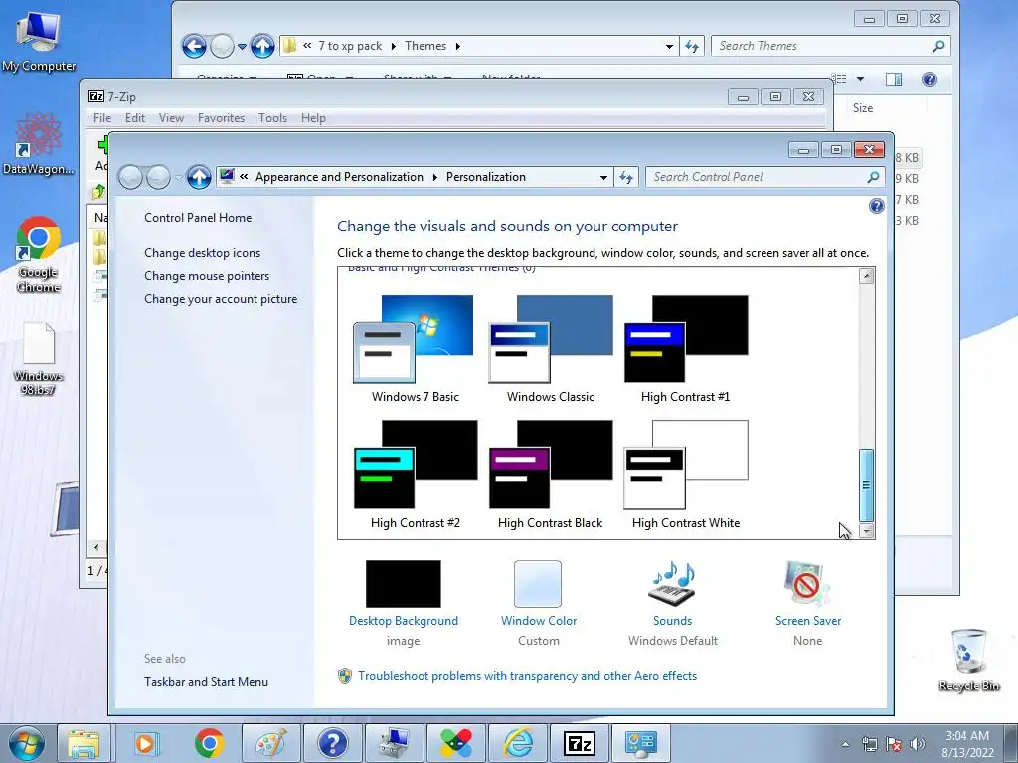
Task: Open Taskbar and Start Menu link
Action: tap(207, 682)
